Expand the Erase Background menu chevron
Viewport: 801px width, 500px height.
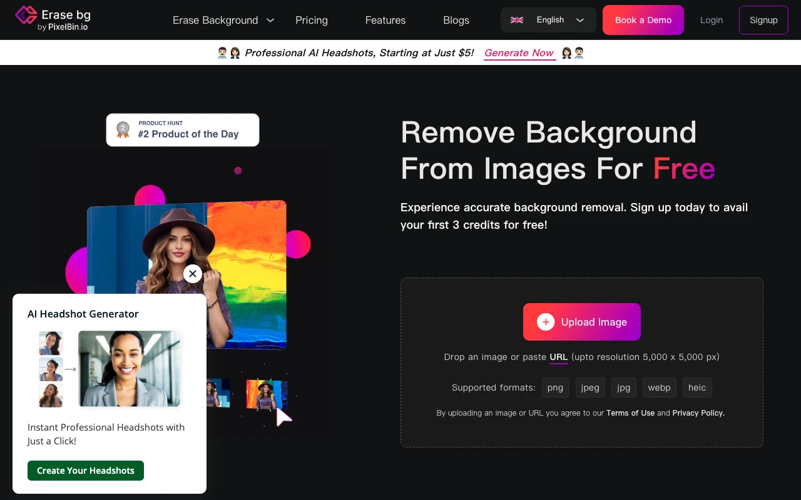[x=270, y=20]
